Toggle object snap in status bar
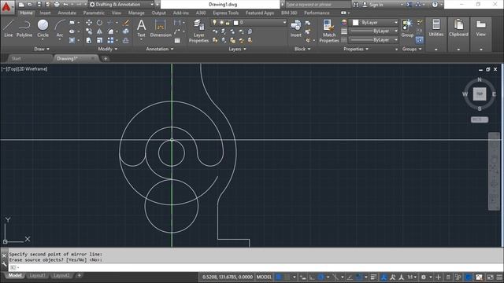This screenshot has width=504, height=283. point(359,277)
